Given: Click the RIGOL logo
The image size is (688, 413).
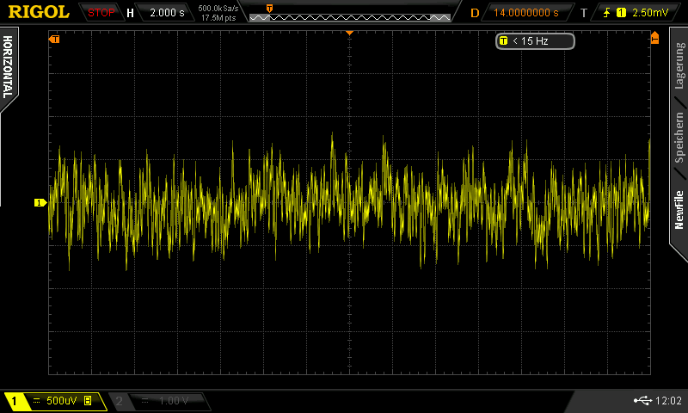Looking at the screenshot, I should [39, 12].
